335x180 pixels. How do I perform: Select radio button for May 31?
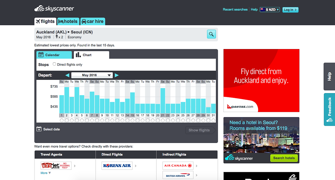point(213,120)
